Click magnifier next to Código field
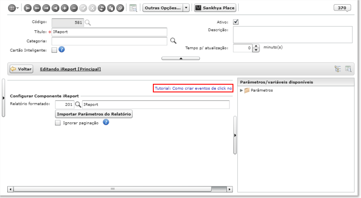This screenshot has height=198, width=361. (88, 23)
